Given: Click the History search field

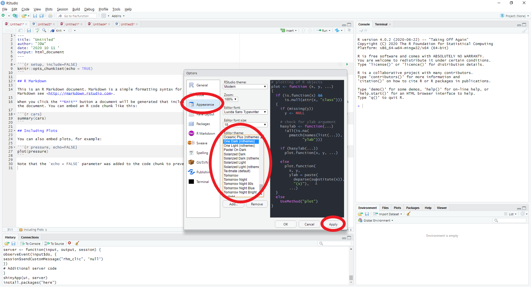Looking at the screenshot, I should pyautogui.click(x=334, y=243).
